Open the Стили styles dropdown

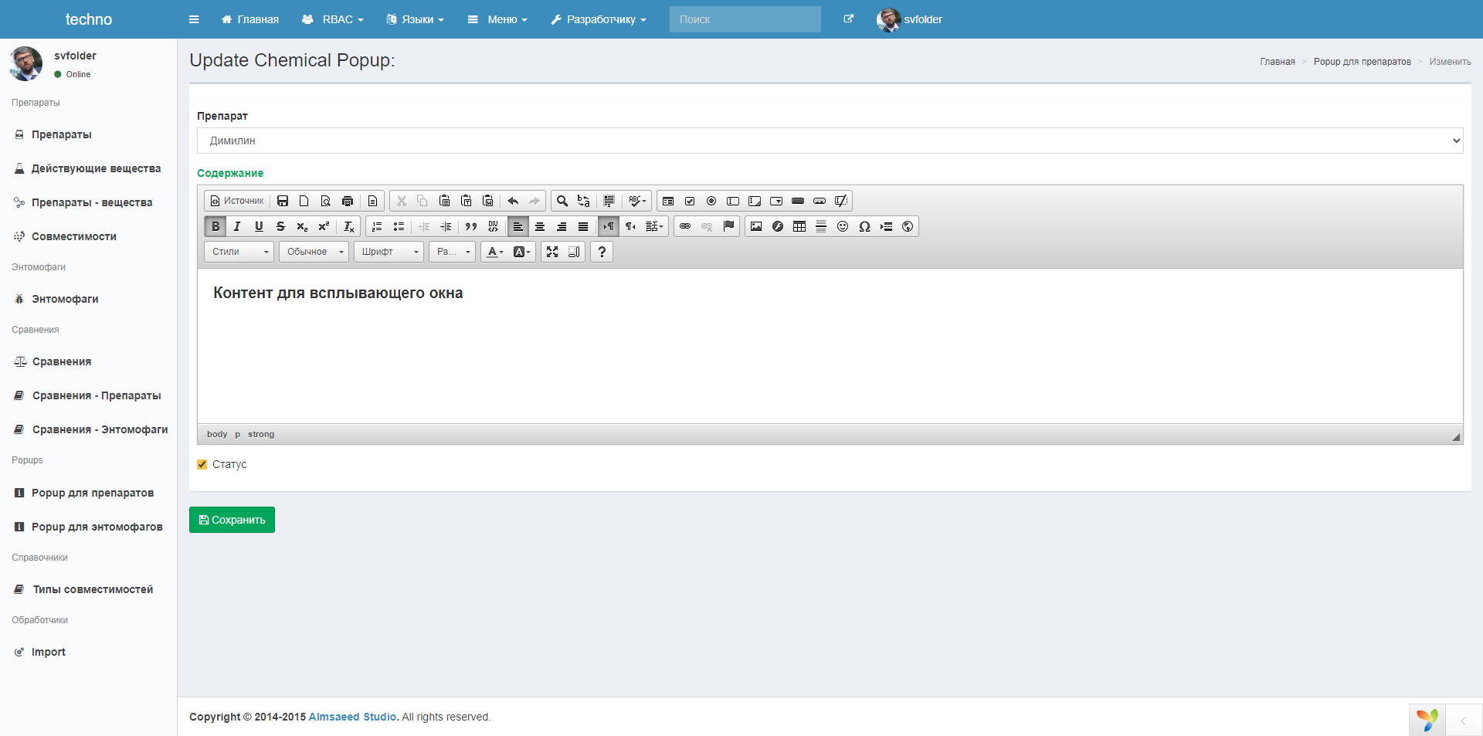[239, 252]
